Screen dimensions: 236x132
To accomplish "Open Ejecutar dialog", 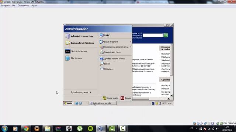I will (x=107, y=69).
